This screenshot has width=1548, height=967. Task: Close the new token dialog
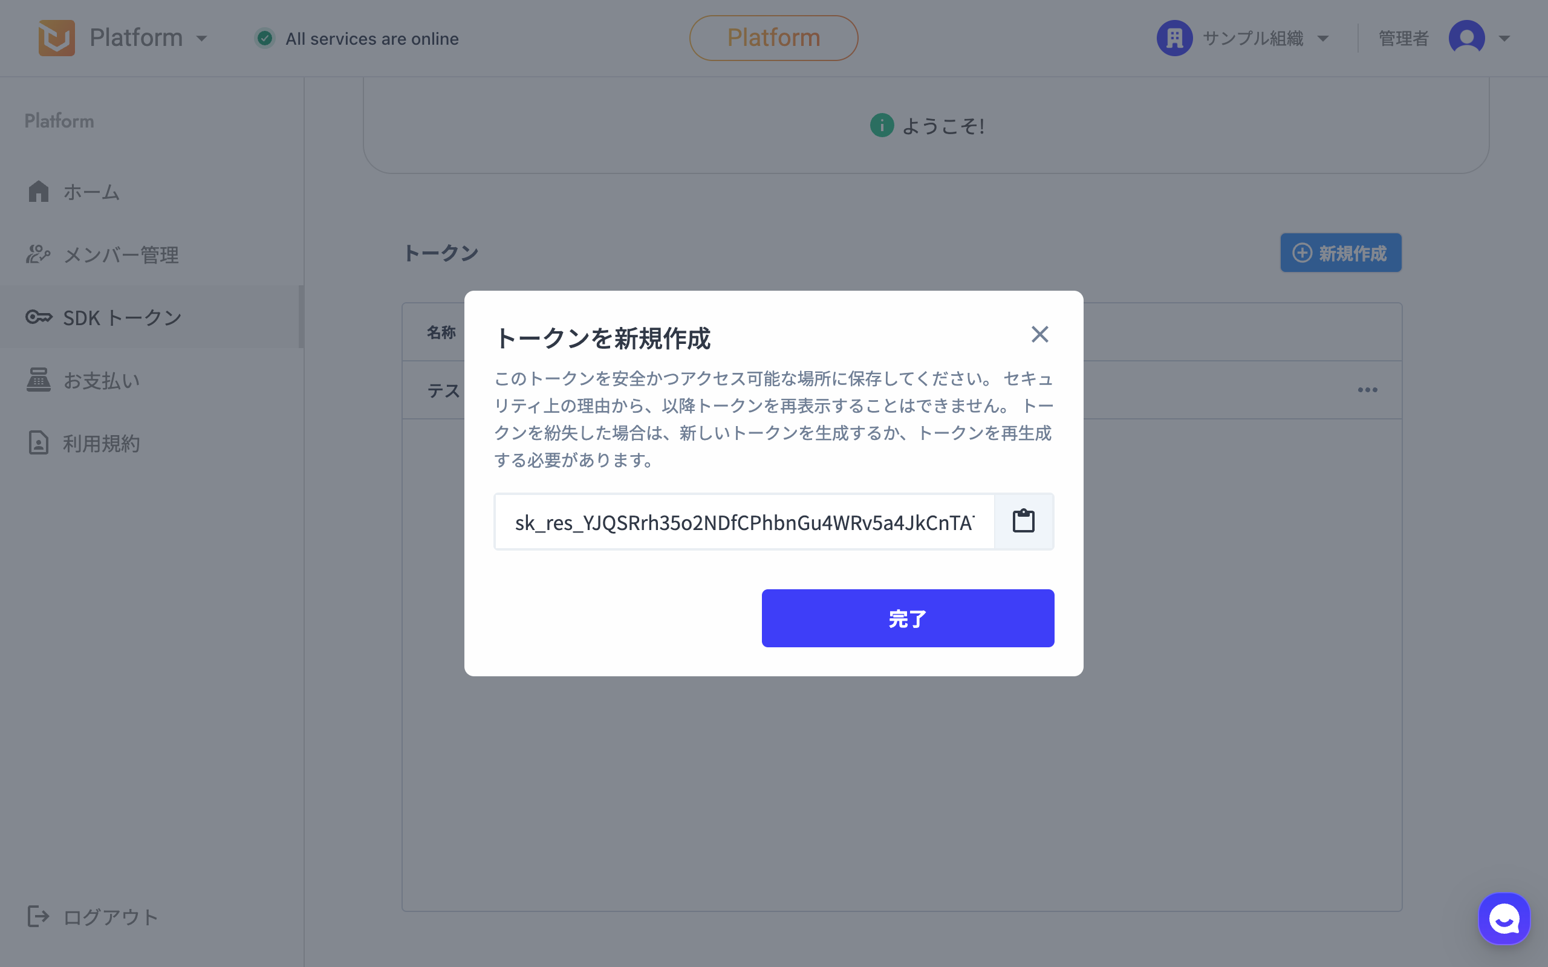click(1039, 334)
